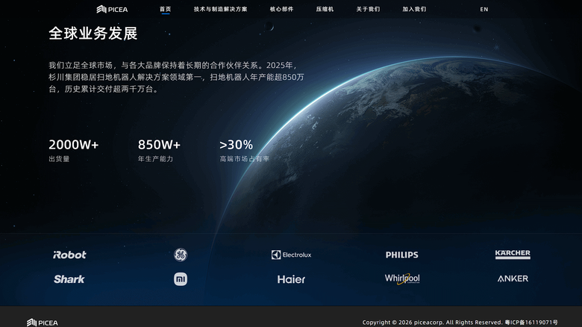Click the copyright piceacorp text

[x=433, y=323]
